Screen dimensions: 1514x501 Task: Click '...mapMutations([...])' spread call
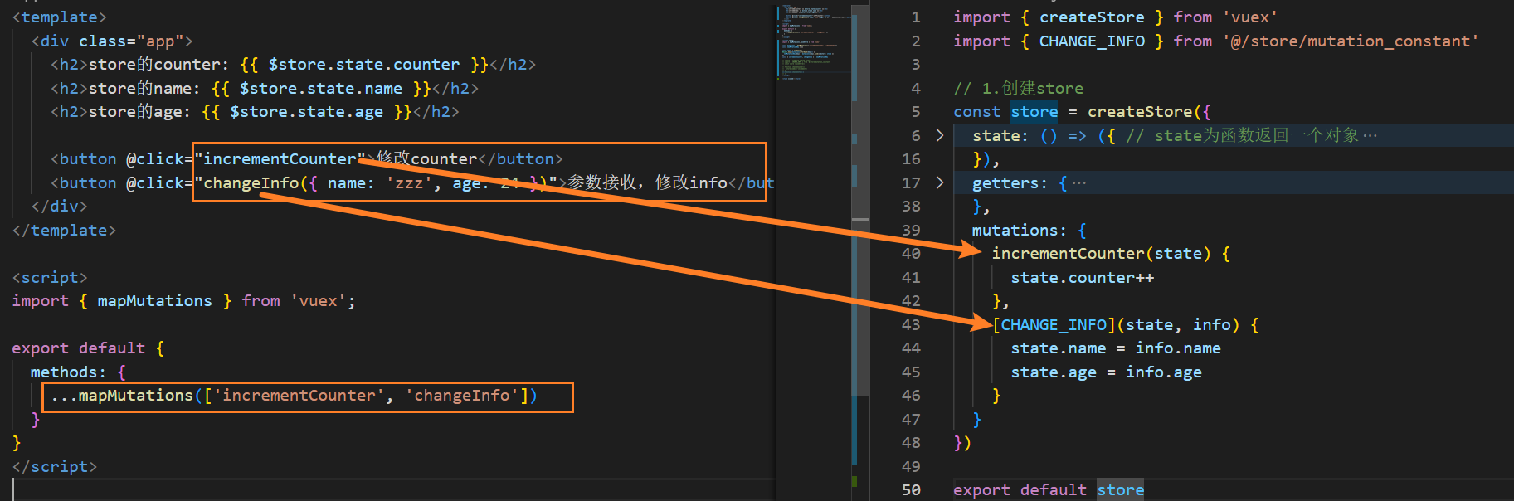pos(294,396)
